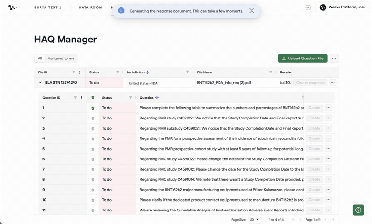This screenshot has width=372, height=224.
Task: Open the green help button
Action: coord(358,210)
